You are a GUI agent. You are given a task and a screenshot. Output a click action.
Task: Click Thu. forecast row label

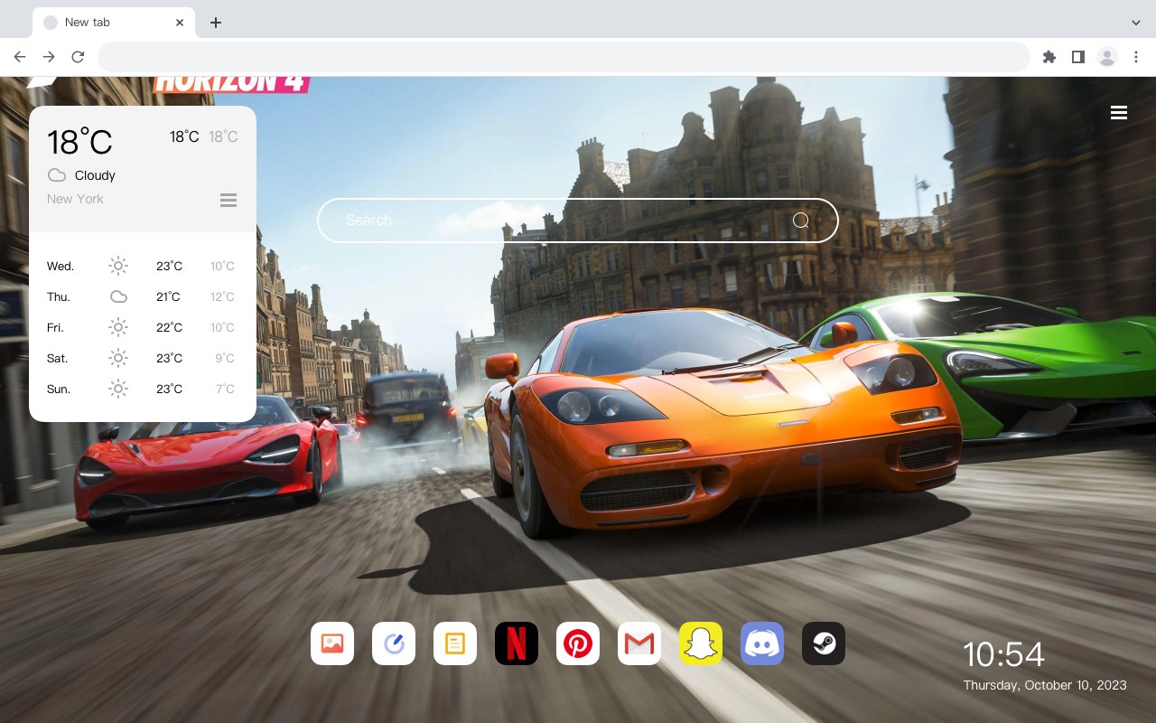coord(59,296)
